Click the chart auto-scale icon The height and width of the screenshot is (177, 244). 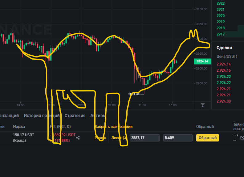pyautogui.click(x=203, y=105)
